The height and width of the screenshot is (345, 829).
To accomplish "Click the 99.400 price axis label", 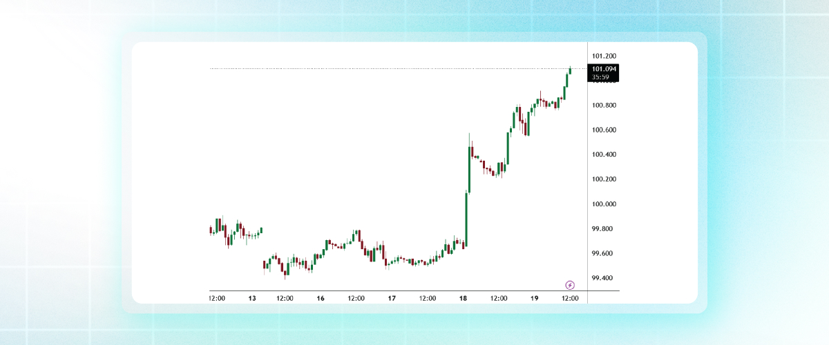I will tap(602, 278).
